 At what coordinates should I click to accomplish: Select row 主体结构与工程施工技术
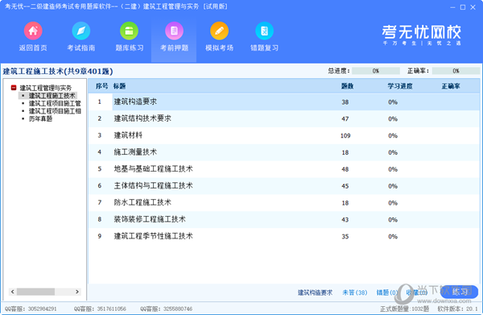284,186
